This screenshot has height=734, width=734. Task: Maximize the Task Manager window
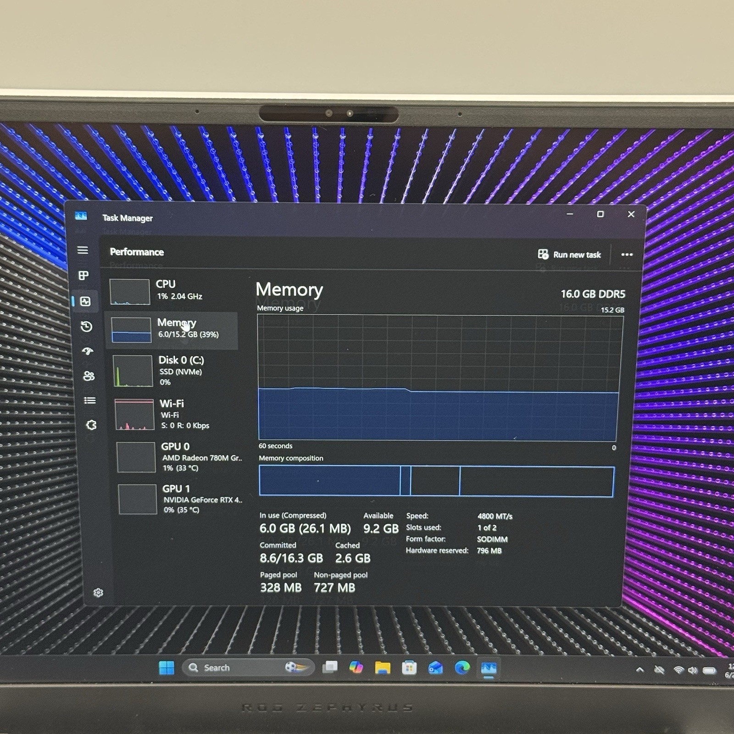[x=600, y=214]
